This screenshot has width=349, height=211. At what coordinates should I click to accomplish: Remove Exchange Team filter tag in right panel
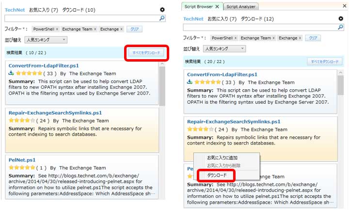click(273, 38)
